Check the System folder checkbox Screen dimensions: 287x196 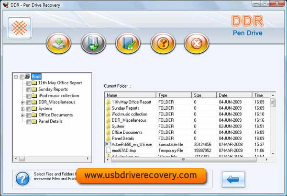pyautogui.click(x=29, y=109)
